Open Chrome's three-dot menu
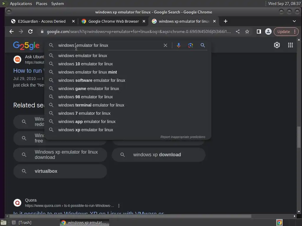This screenshot has width=302, height=226. click(295, 31)
